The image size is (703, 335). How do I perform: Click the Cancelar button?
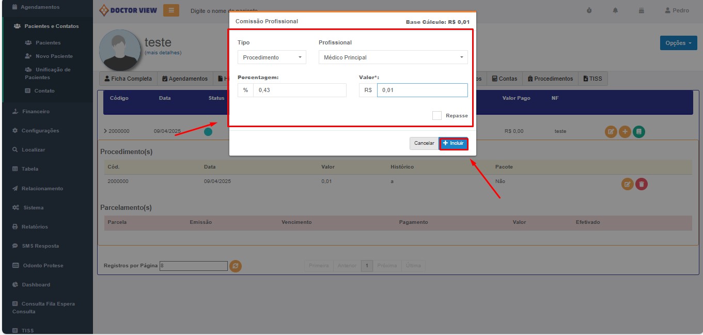(424, 143)
